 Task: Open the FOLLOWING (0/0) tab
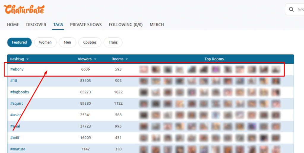pos(126,25)
